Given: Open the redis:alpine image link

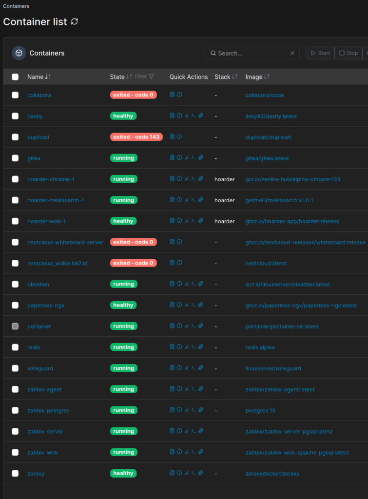Looking at the screenshot, I should (x=260, y=347).
